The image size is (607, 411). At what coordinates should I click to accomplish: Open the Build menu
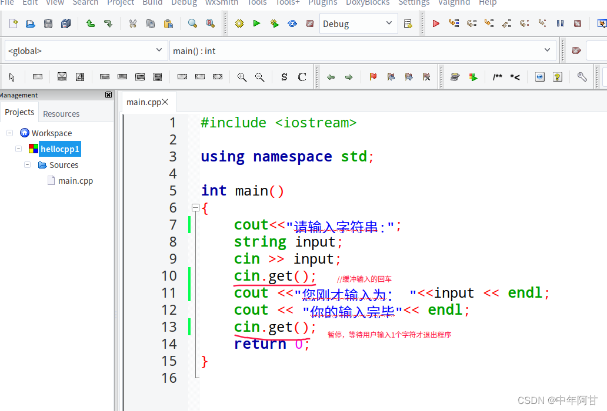(x=152, y=3)
